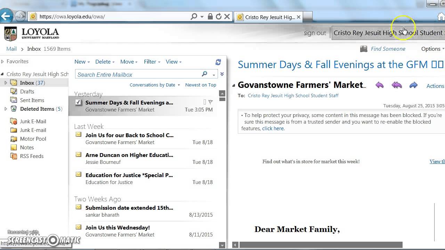
Task: Close the Cristo Rey Jesuit High browser tab
Action: (x=299, y=17)
